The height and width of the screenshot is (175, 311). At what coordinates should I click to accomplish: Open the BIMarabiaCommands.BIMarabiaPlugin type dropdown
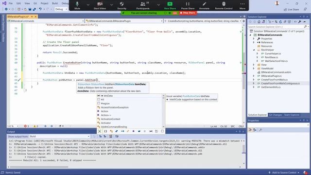pyautogui.click(x=124, y=21)
